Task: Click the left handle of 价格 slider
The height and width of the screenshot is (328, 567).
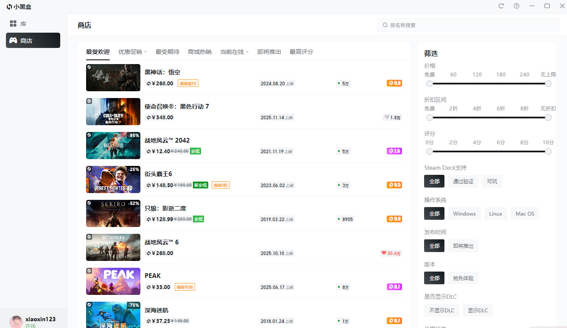Action: click(430, 84)
